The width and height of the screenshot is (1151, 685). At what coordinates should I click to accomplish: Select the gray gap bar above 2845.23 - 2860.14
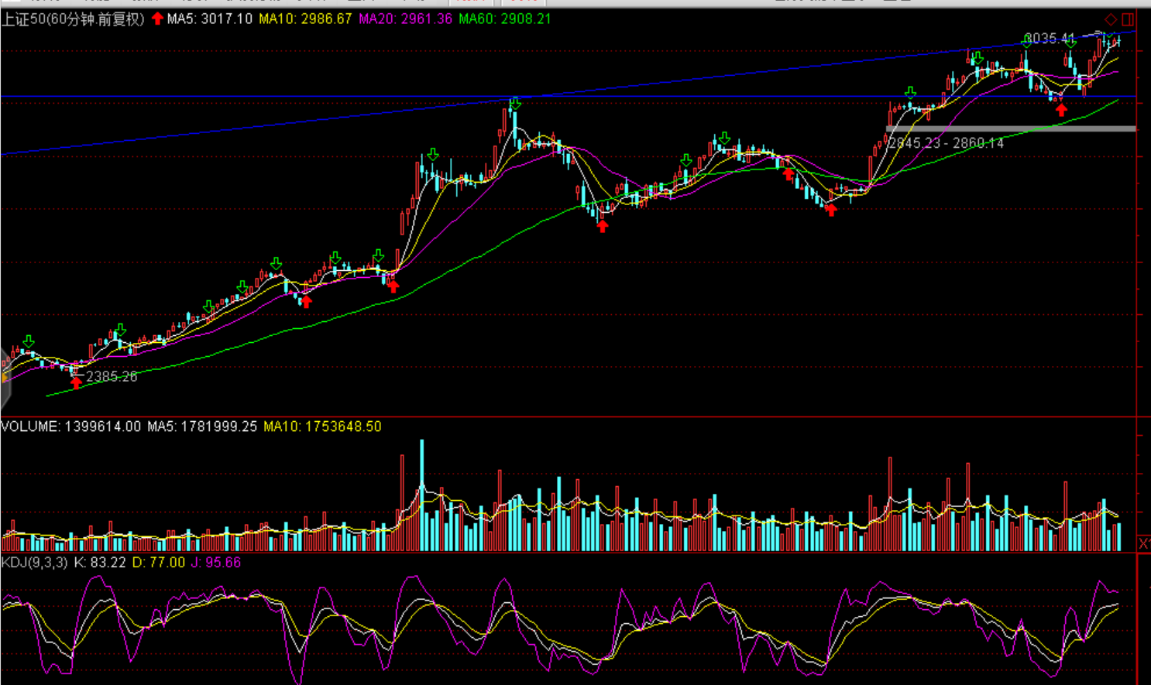point(1011,128)
